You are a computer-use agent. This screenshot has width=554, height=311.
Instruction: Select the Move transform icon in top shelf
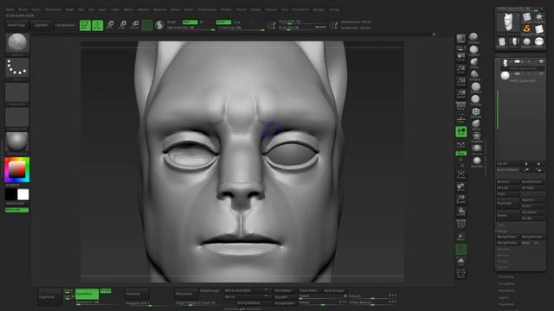110,25
